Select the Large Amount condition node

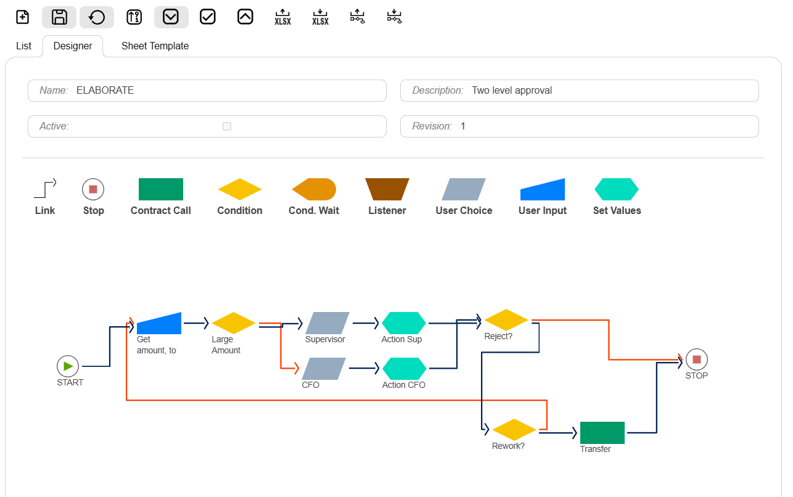tap(234, 323)
